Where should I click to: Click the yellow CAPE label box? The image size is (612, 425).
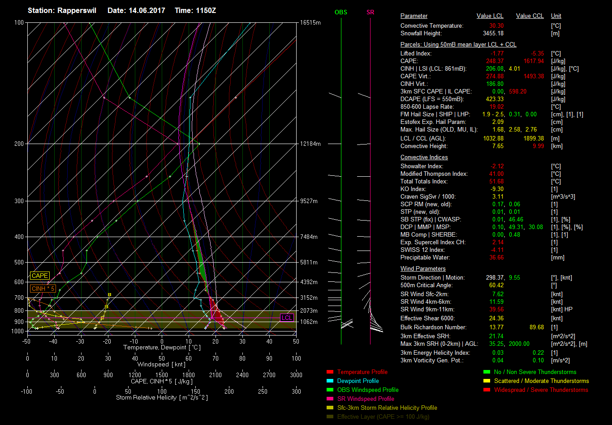pyautogui.click(x=39, y=276)
